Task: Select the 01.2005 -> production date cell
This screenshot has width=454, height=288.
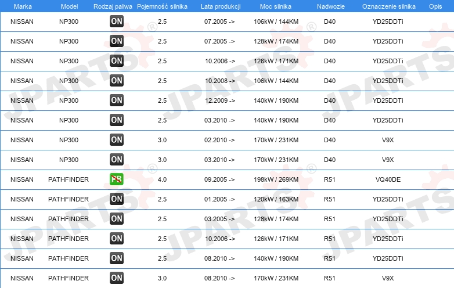Action: click(219, 199)
